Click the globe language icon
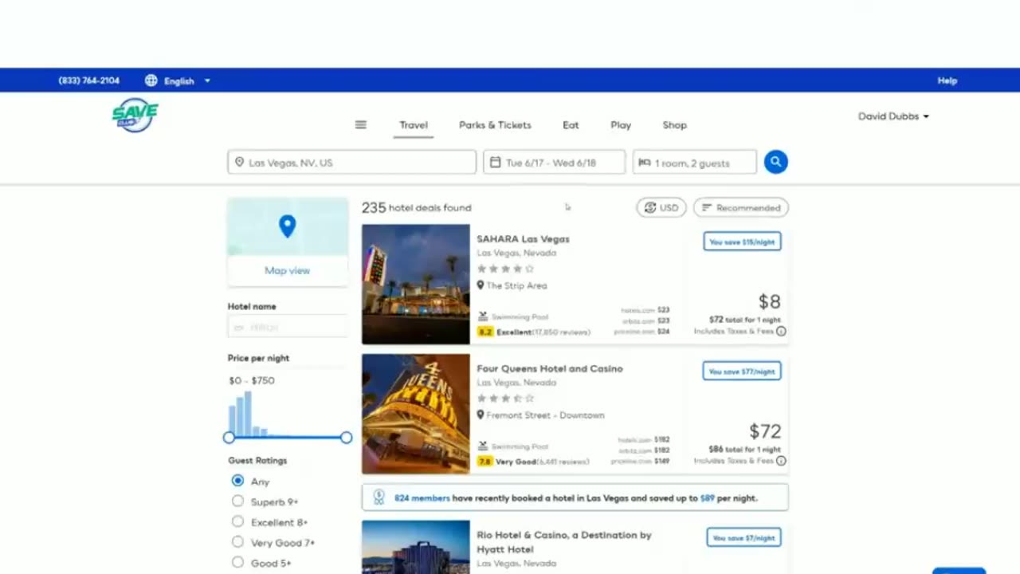Viewport: 1020px width, 574px height. [x=151, y=81]
